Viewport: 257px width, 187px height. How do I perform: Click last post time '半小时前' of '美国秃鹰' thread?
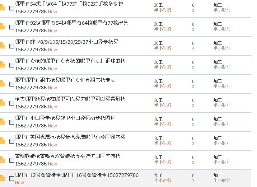[x=222, y=143]
